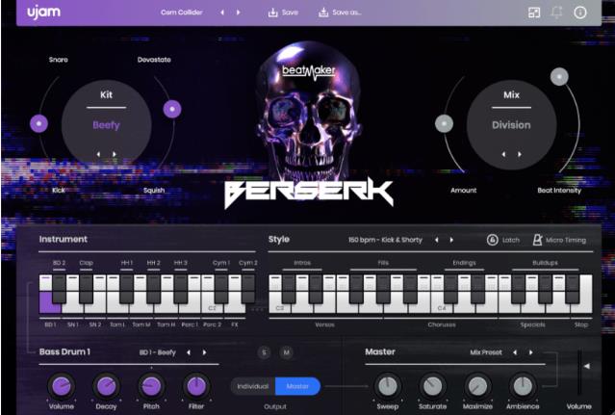Select previous Master Mix Preset
Image resolution: width=615 pixels, height=415 pixels.
point(515,352)
